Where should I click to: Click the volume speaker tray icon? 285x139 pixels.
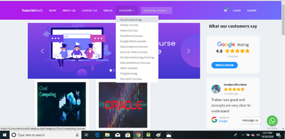click(258, 135)
